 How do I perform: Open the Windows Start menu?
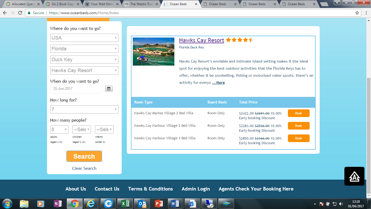(x=7, y=204)
